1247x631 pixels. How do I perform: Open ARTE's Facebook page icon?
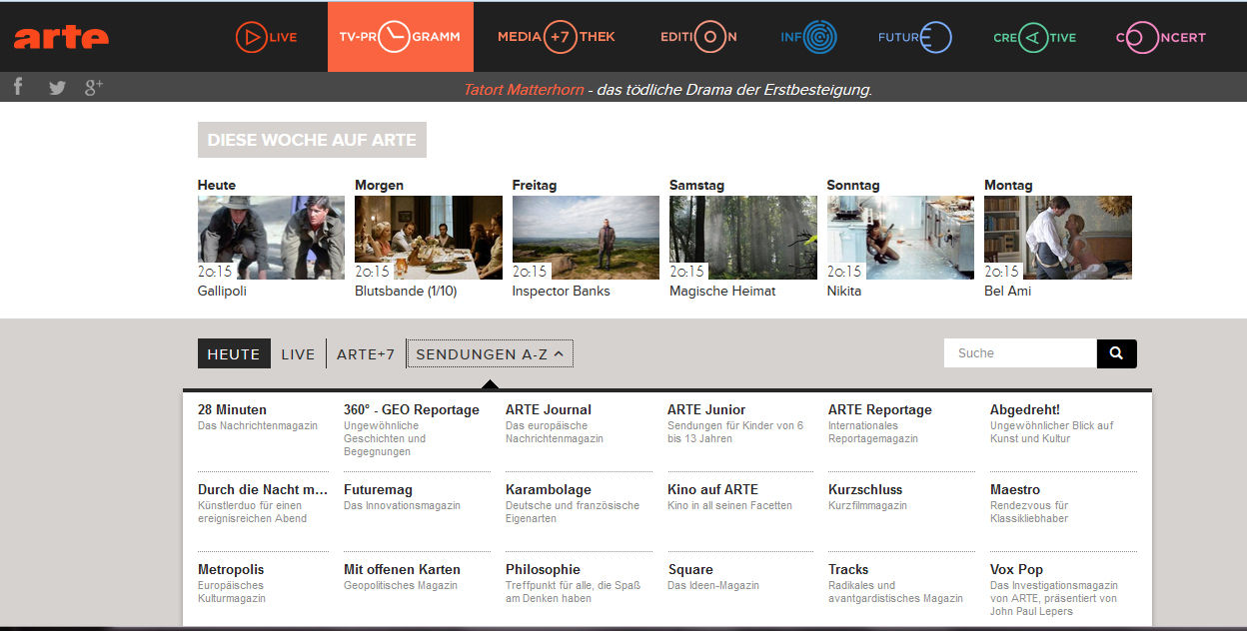coord(18,87)
